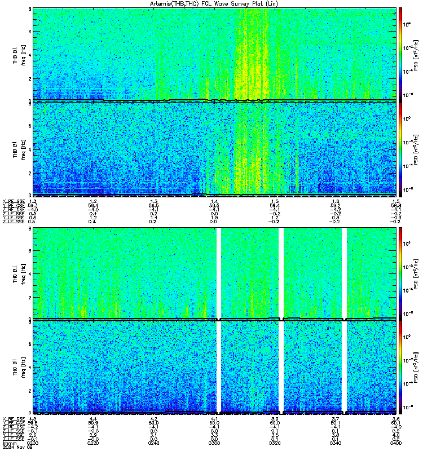Click the '2' frequency tick on THB B∥ axis
The width and height of the screenshot is (423, 451).
tap(30, 173)
